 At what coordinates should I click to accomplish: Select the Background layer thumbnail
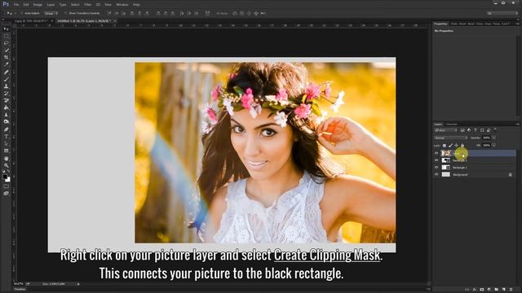point(446,174)
